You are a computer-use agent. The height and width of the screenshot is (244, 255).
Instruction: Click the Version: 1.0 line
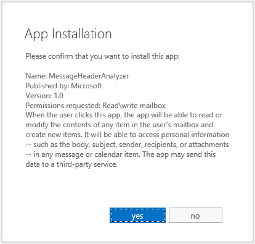pyautogui.click(x=44, y=96)
